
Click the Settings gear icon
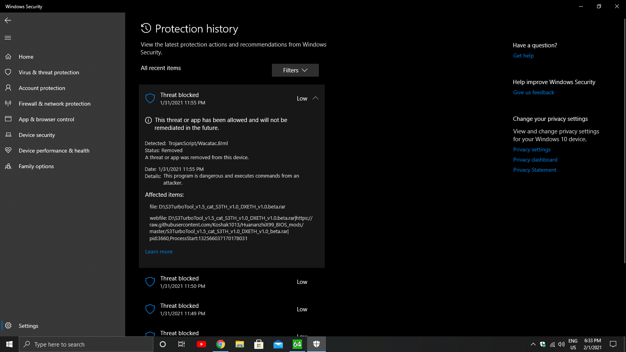pyautogui.click(x=8, y=326)
